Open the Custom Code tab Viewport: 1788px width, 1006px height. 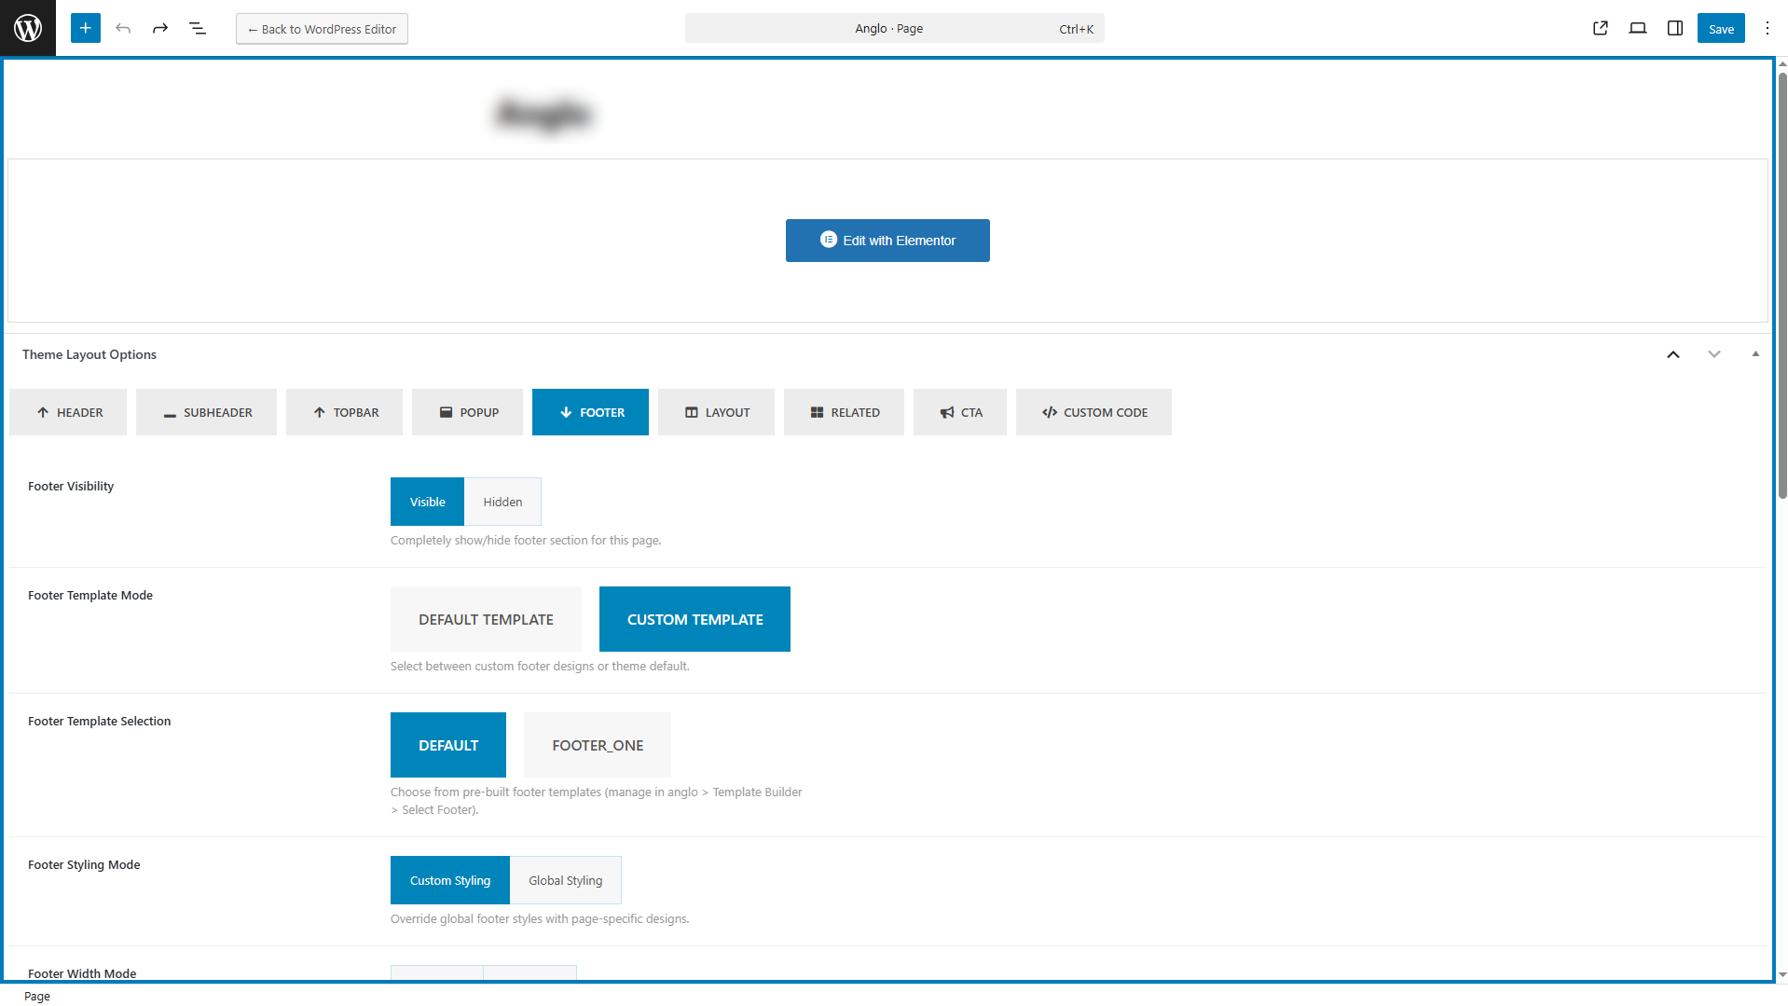[x=1093, y=412]
